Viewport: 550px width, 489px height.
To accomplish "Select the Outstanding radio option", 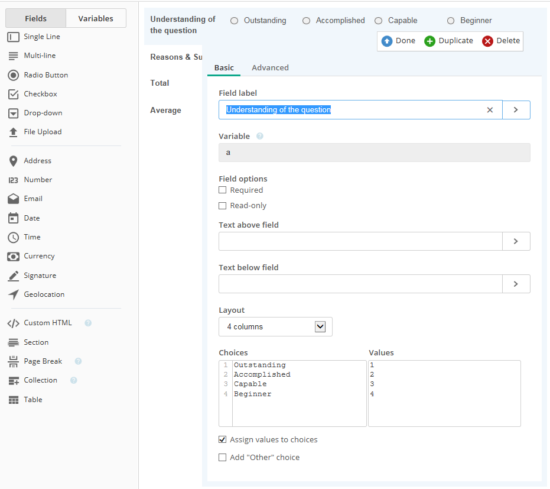I will tap(234, 21).
